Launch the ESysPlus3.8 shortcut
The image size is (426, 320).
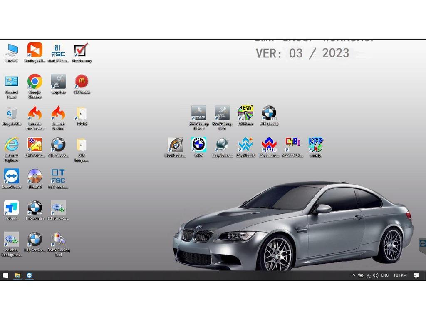(x=245, y=145)
